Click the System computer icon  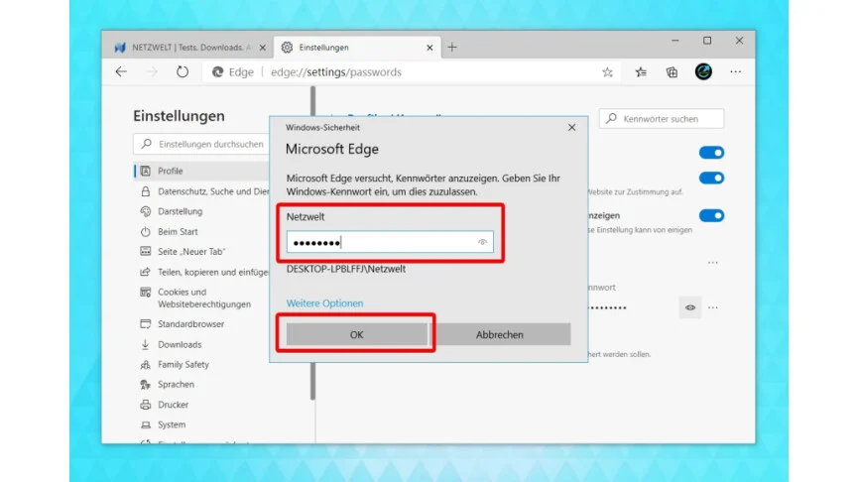[x=146, y=424]
